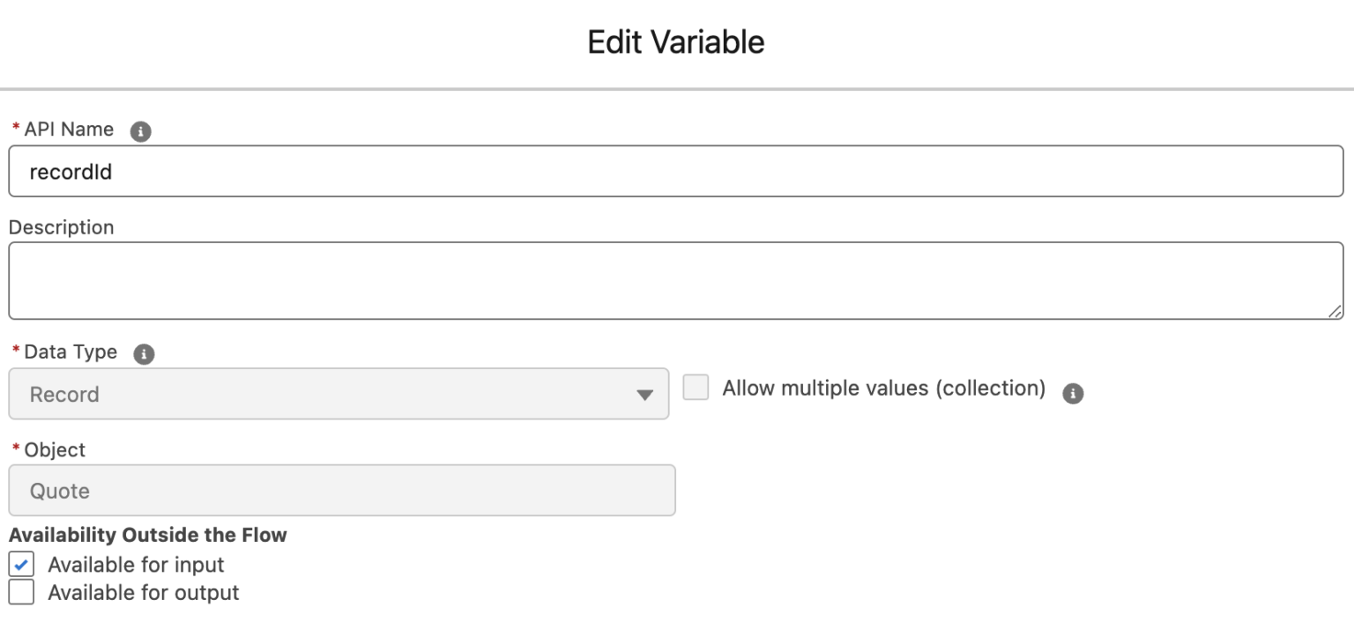Click the Available for output label text

tap(145, 592)
